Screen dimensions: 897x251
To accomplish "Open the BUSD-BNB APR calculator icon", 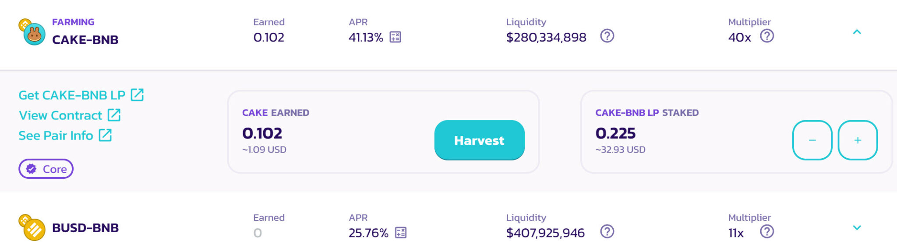I will [x=400, y=233].
